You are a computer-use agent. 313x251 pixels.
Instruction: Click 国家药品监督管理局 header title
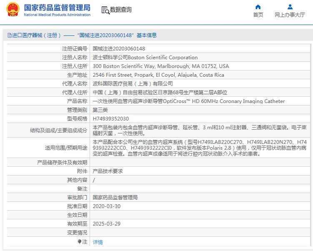pos(57,8)
